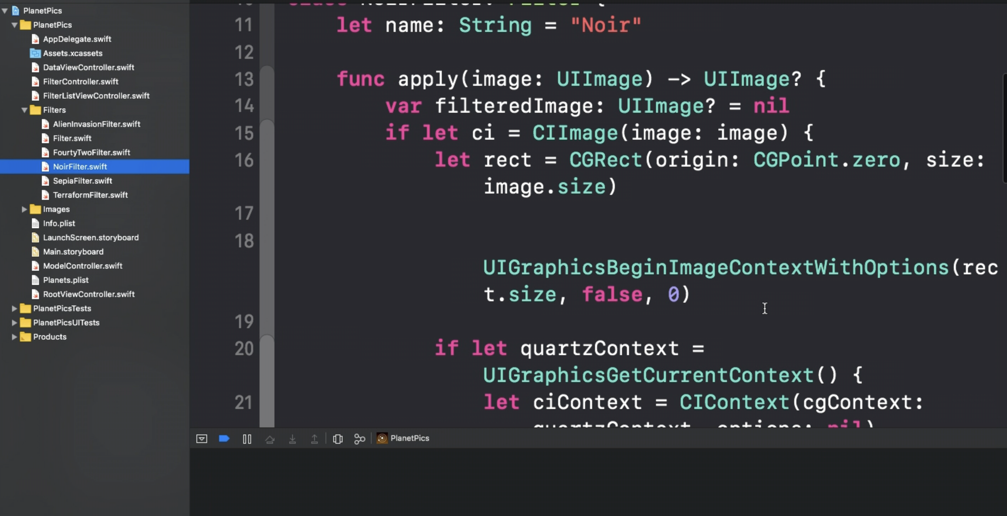Collapse the Filters folder
The height and width of the screenshot is (516, 1007).
coord(24,110)
